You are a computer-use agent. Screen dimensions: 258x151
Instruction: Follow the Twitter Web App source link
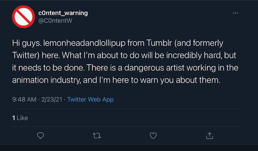[x=91, y=99]
